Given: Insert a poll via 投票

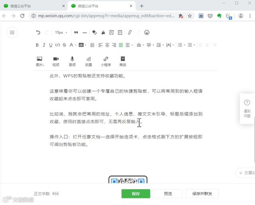Looking at the screenshot, I should point(89,61).
